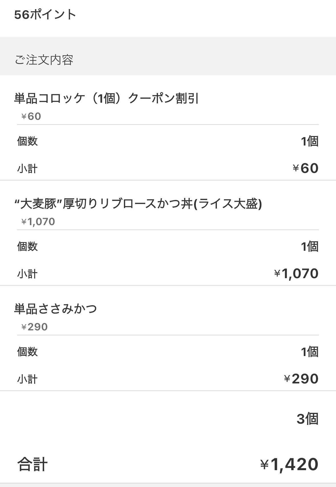Image resolution: width=336 pixels, height=487 pixels.
Task: Tap the ¥1,420 total amount
Action: (x=289, y=464)
